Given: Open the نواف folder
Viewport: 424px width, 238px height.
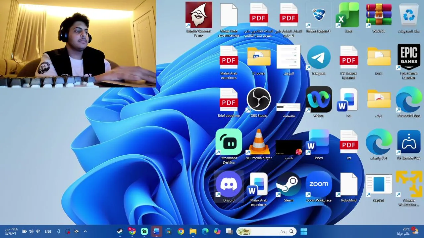Looking at the screenshot, I should [379, 103].
